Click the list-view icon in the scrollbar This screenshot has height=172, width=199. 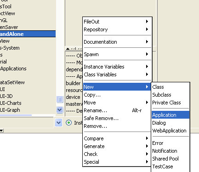[x=60, y=99]
